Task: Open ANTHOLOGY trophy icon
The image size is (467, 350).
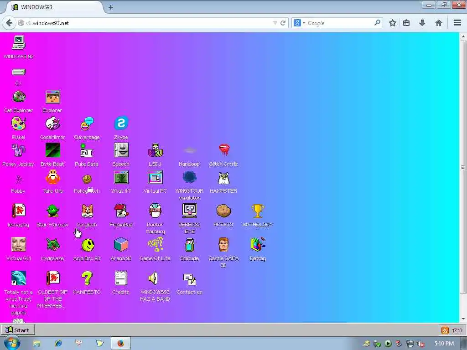Action: 258,211
